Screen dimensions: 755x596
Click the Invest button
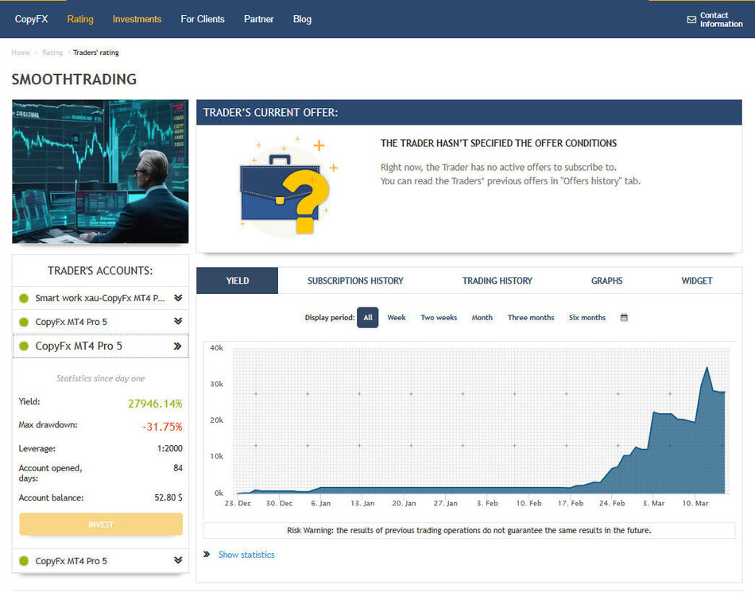point(101,524)
